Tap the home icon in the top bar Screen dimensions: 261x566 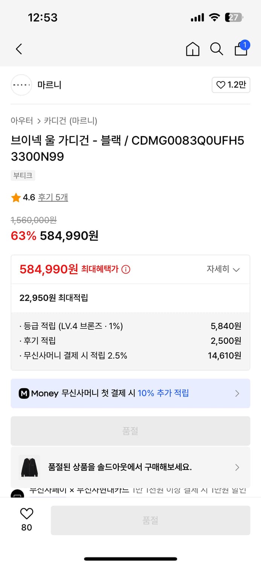click(192, 49)
